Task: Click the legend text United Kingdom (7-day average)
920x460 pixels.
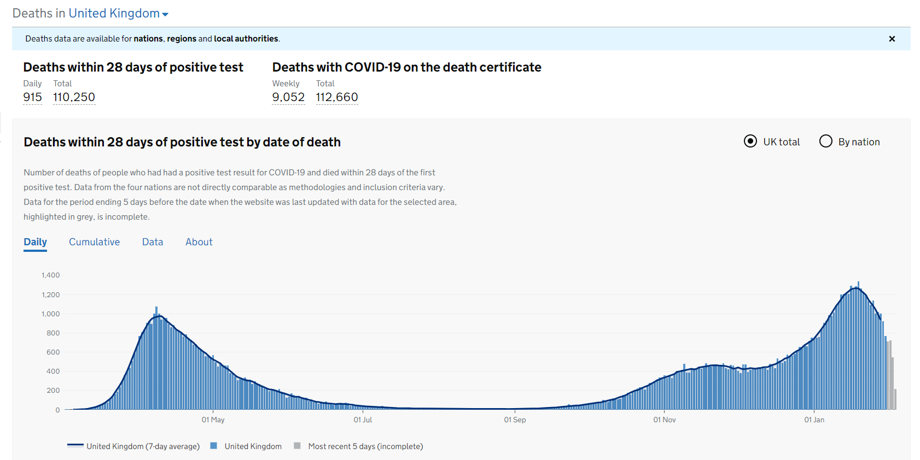Action: (143, 446)
